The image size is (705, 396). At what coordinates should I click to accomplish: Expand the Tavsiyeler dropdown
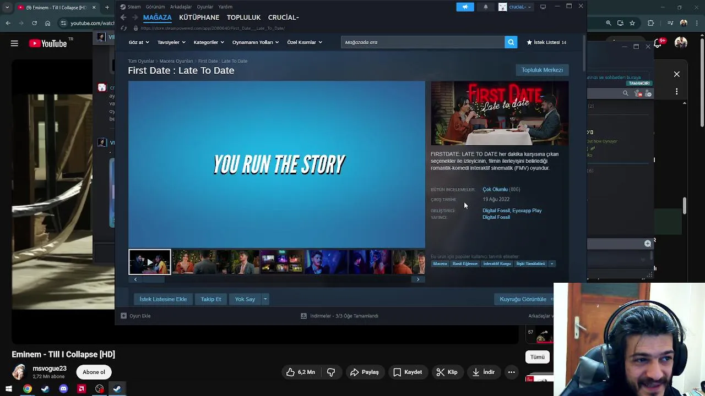point(171,42)
